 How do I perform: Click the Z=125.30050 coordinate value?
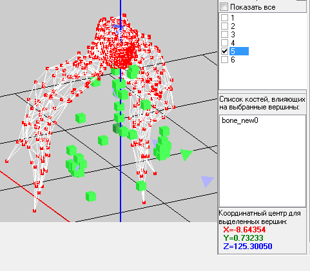247,246
